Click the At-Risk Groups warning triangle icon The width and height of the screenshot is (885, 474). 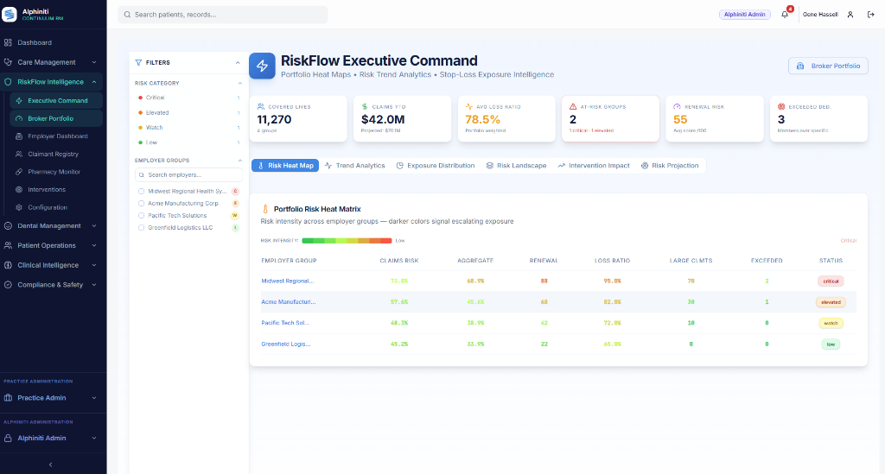(x=573, y=106)
